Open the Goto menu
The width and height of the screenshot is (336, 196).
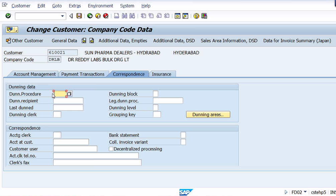(57, 6)
